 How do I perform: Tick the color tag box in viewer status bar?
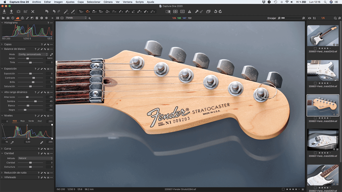(283, 189)
